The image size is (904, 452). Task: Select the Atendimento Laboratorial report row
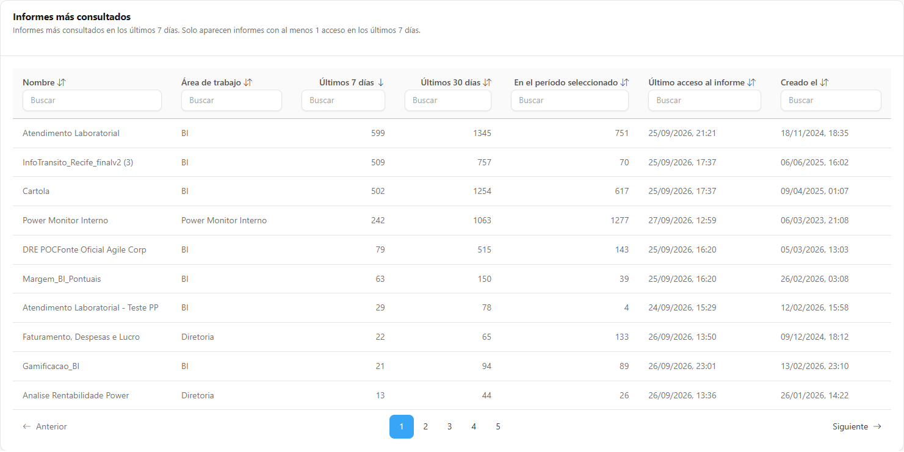pyautogui.click(x=450, y=133)
